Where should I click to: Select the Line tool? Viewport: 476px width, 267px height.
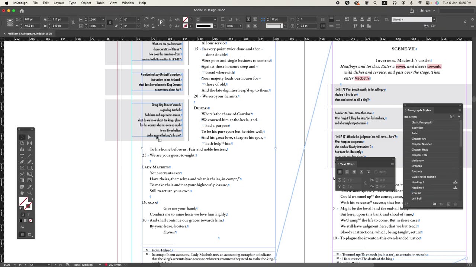point(29,156)
